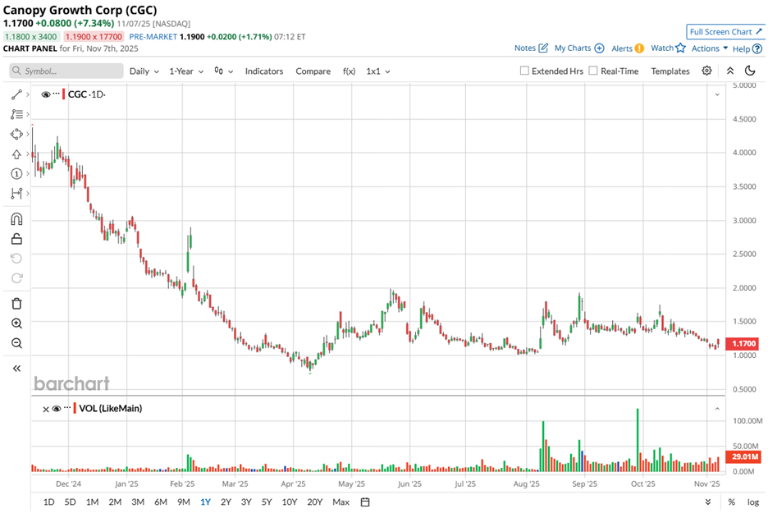This screenshot has height=518, width=768.
Task: Select the 1Y time range
Action: tap(205, 502)
